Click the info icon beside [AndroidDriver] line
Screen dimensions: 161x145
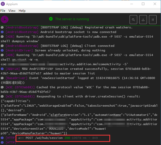(x=2, y=50)
